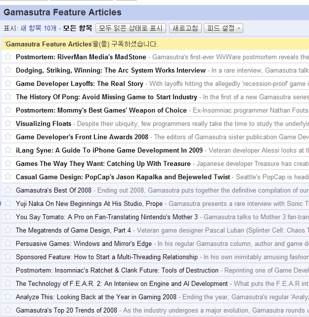309x317 pixels.
Task: Click the 'Ex-Insomniac programmer Nathan Fouts' snippet
Action: click(x=251, y=111)
